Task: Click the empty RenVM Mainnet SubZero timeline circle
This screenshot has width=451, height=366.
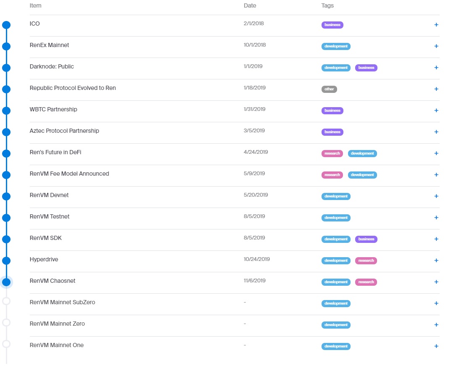Action: coord(6,301)
